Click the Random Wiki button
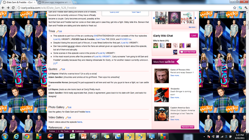249x140 pixels. coord(188,127)
